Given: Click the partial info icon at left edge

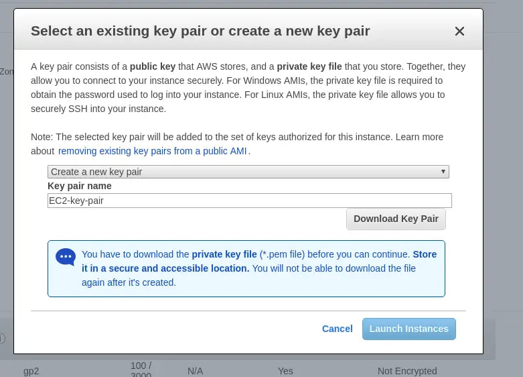Looking at the screenshot, I should 2,339.
